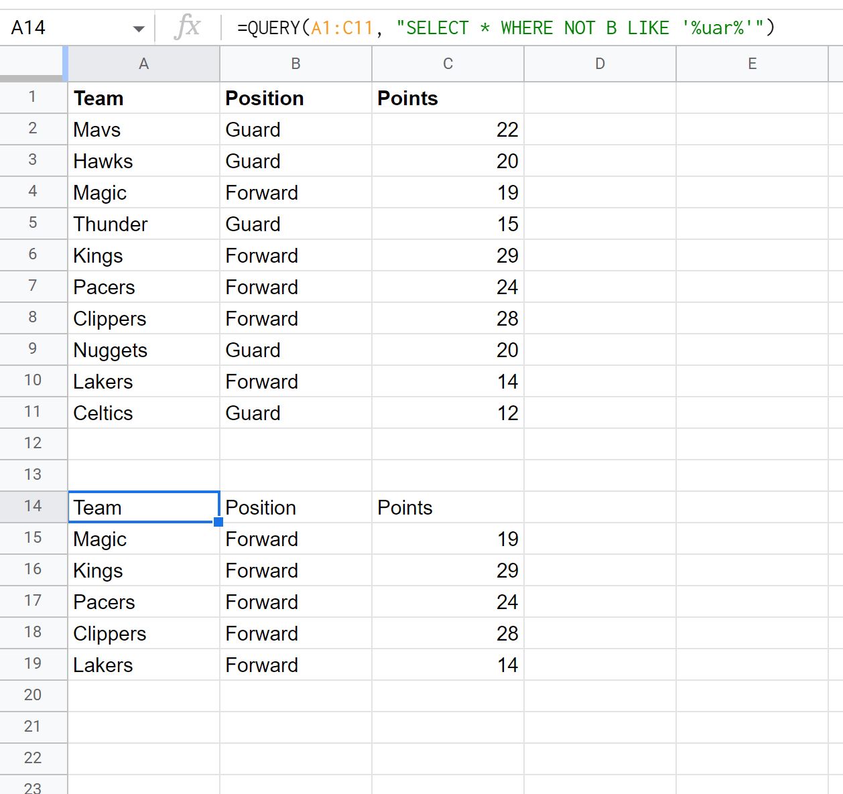Click Guard cell in Thunder row
The height and width of the screenshot is (794, 843).
[296, 224]
